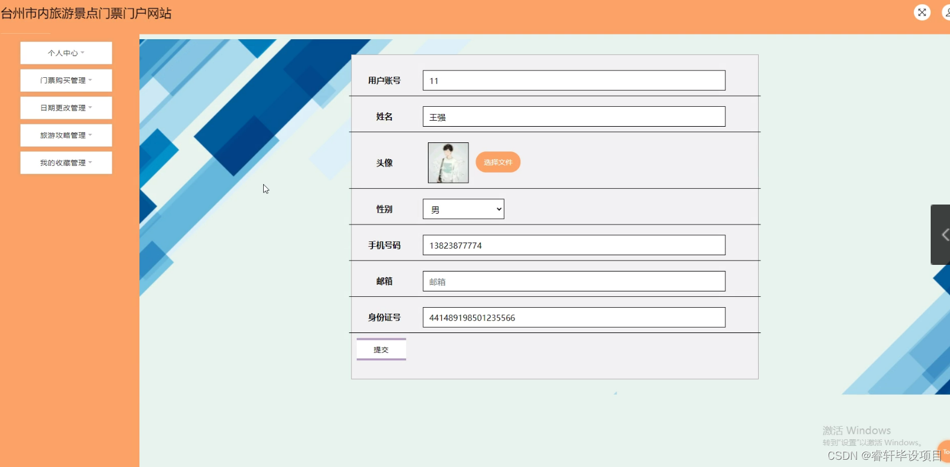Open the 日期更改管理 menu
The height and width of the screenshot is (467, 950).
pyautogui.click(x=66, y=108)
